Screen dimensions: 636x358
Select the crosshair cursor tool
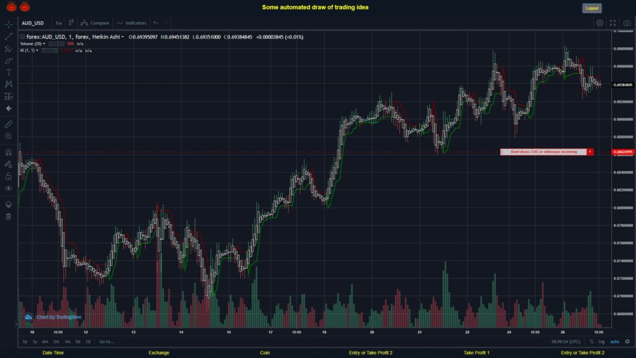point(9,25)
